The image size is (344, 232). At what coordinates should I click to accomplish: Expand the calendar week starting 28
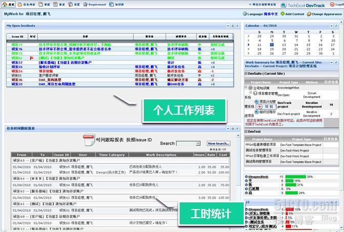coord(249,36)
